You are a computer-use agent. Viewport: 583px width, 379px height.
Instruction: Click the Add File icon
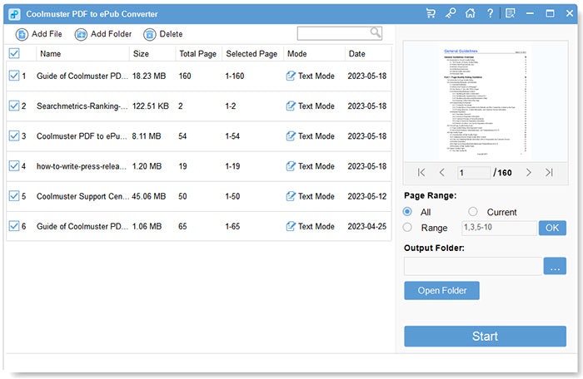22,35
